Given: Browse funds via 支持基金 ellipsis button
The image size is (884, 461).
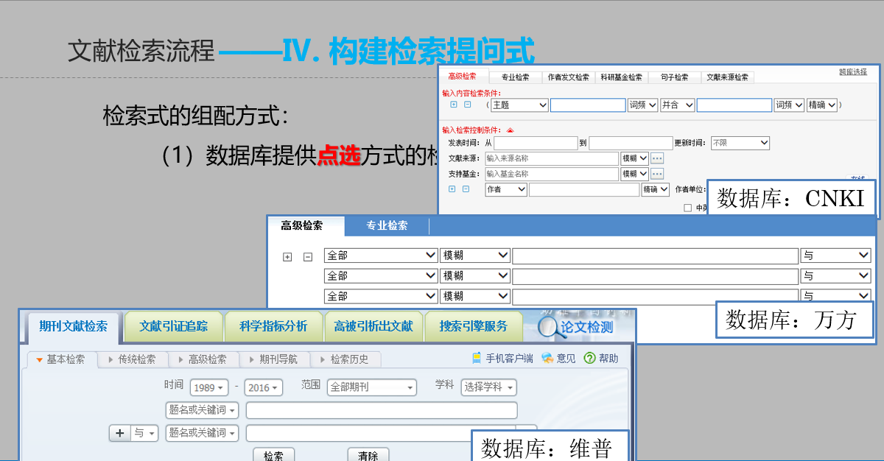Looking at the screenshot, I should [x=657, y=174].
